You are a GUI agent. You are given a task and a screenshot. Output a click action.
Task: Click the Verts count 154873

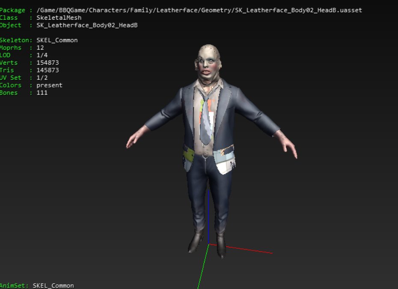[x=48, y=63]
